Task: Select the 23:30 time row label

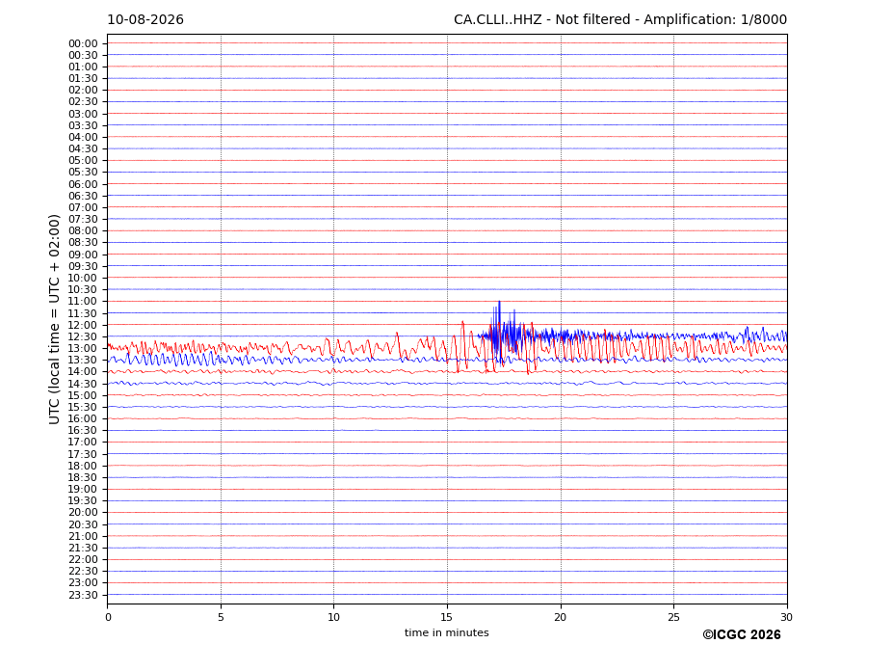Action: tap(83, 595)
